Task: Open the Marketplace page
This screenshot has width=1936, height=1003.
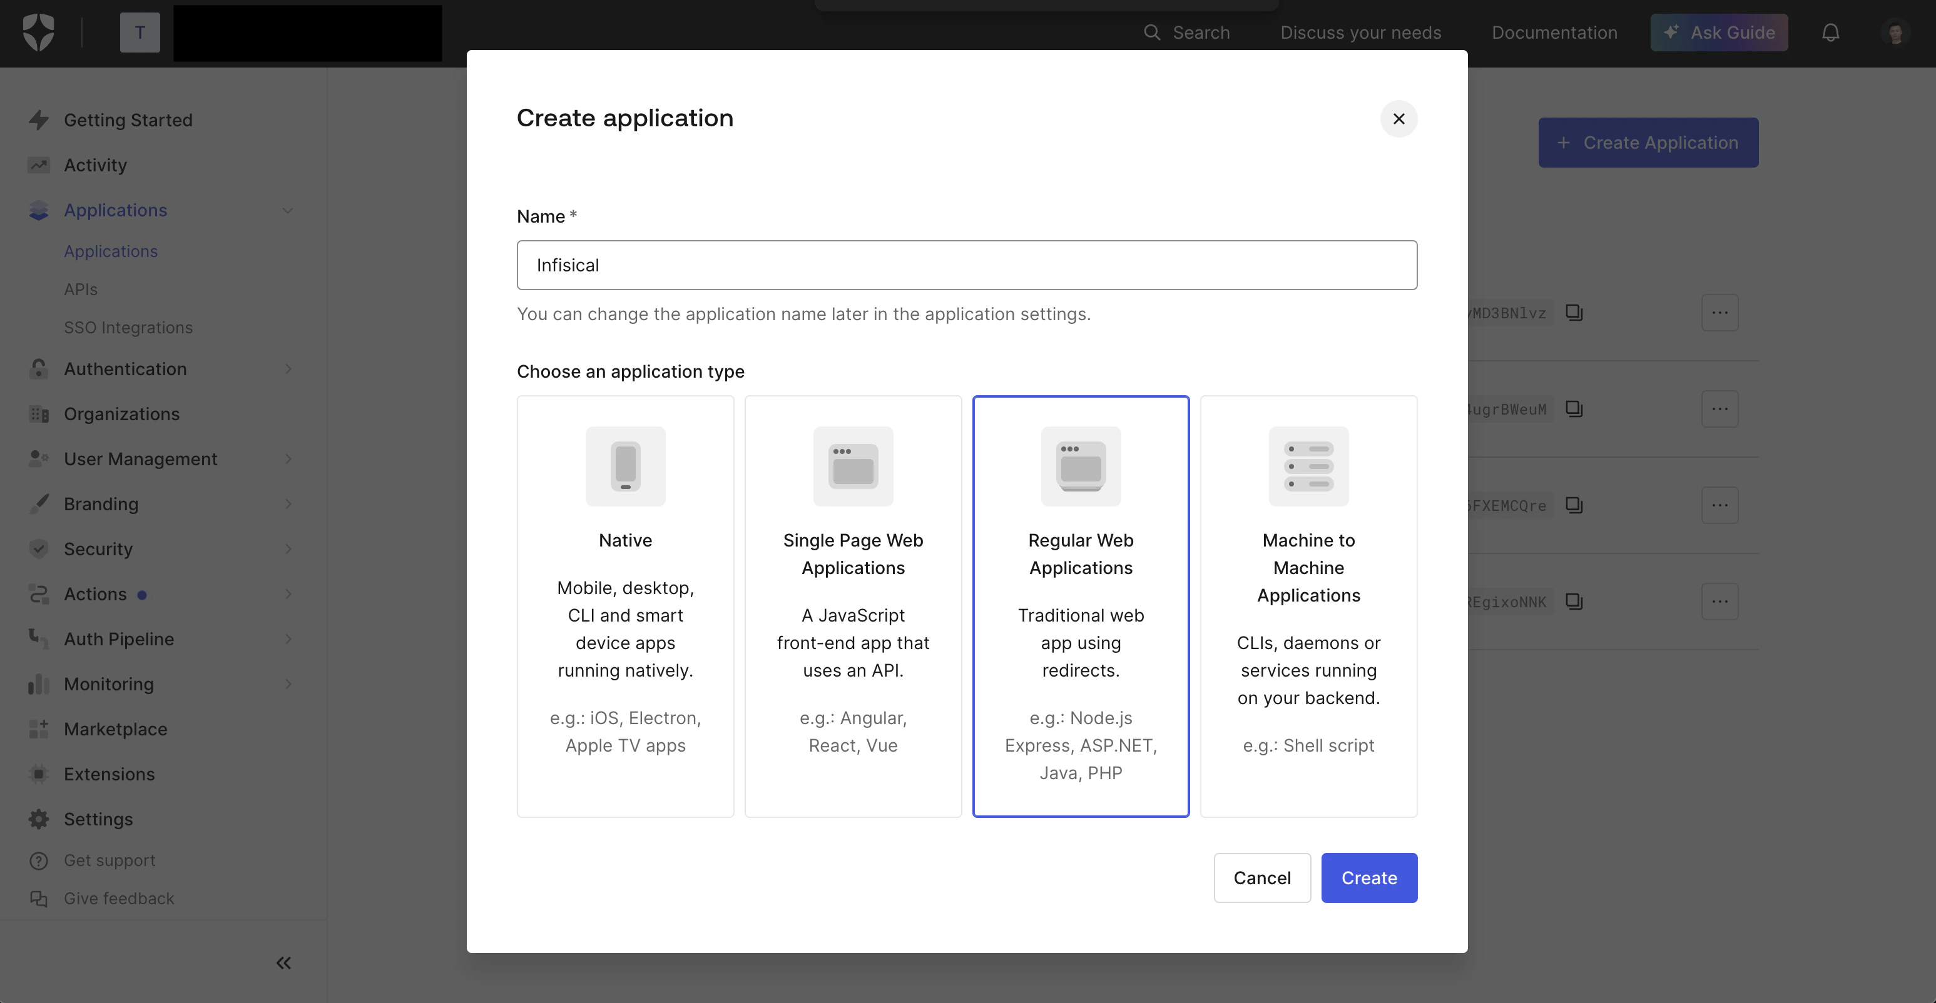Action: point(116,730)
